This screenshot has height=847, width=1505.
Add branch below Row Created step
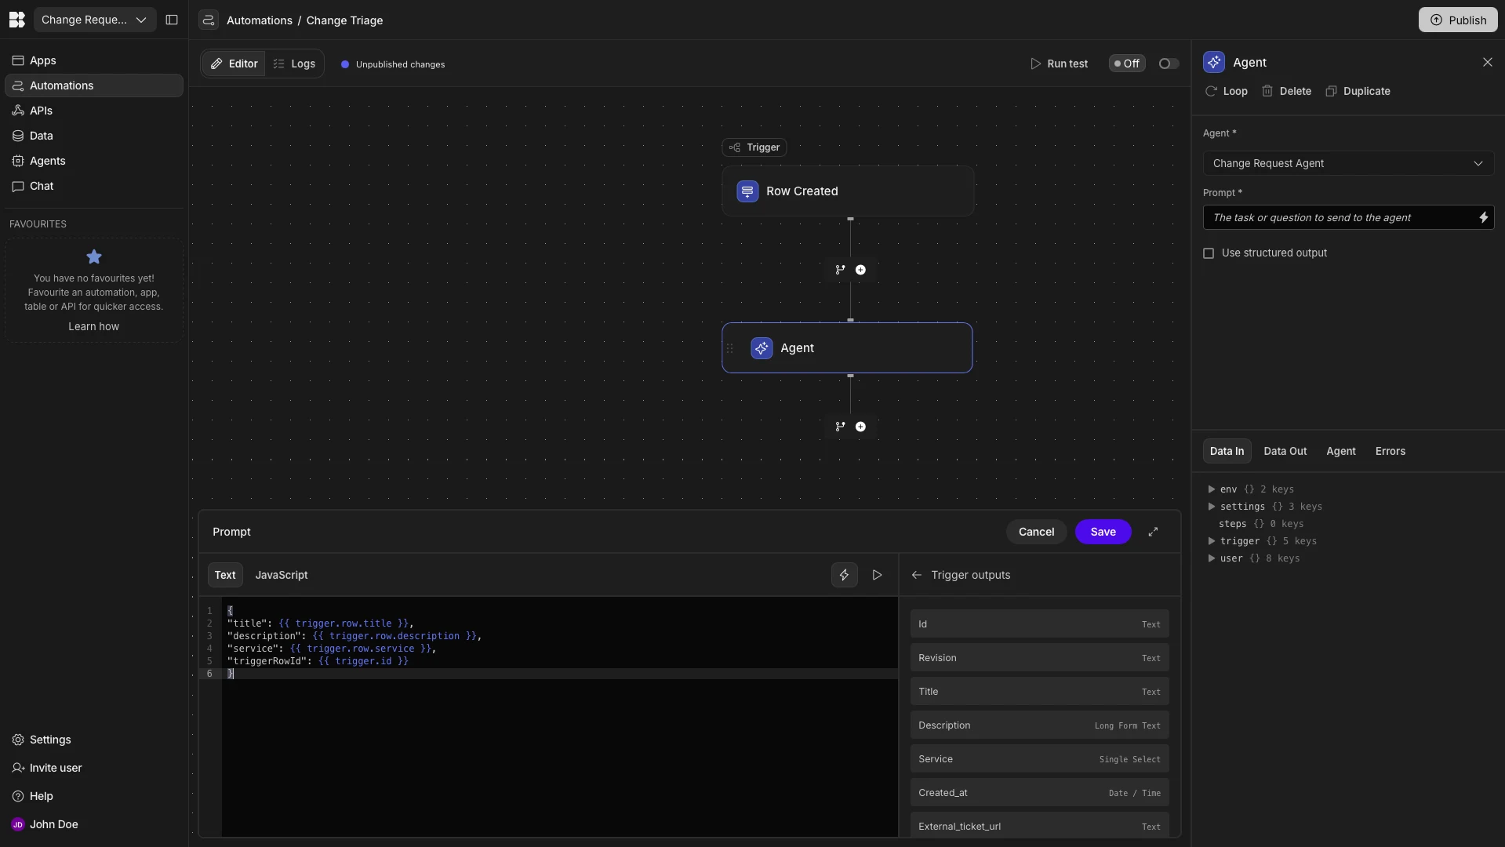(840, 270)
